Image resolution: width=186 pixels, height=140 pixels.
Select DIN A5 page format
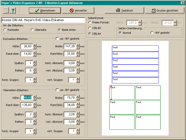click(x=90, y=28)
